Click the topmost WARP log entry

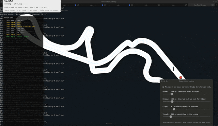coord(15,20)
